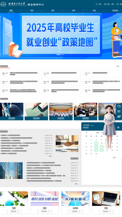Click the user account icon in header
Viewport: 122px width, 217px height.
click(105, 4)
